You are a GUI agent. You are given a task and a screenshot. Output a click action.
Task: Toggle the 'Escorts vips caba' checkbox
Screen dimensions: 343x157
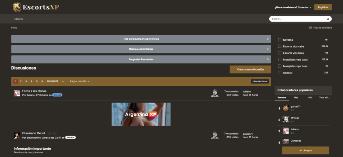pos(280,46)
